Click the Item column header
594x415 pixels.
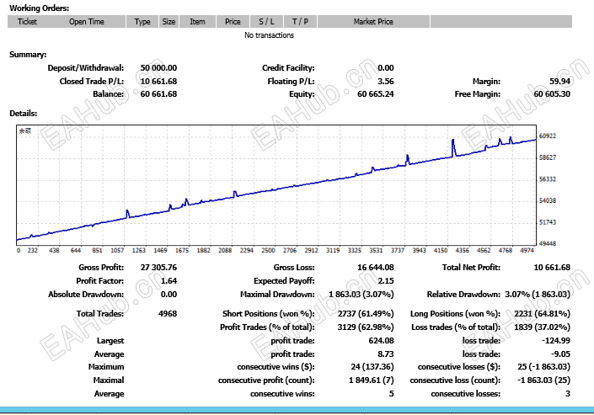coord(197,22)
